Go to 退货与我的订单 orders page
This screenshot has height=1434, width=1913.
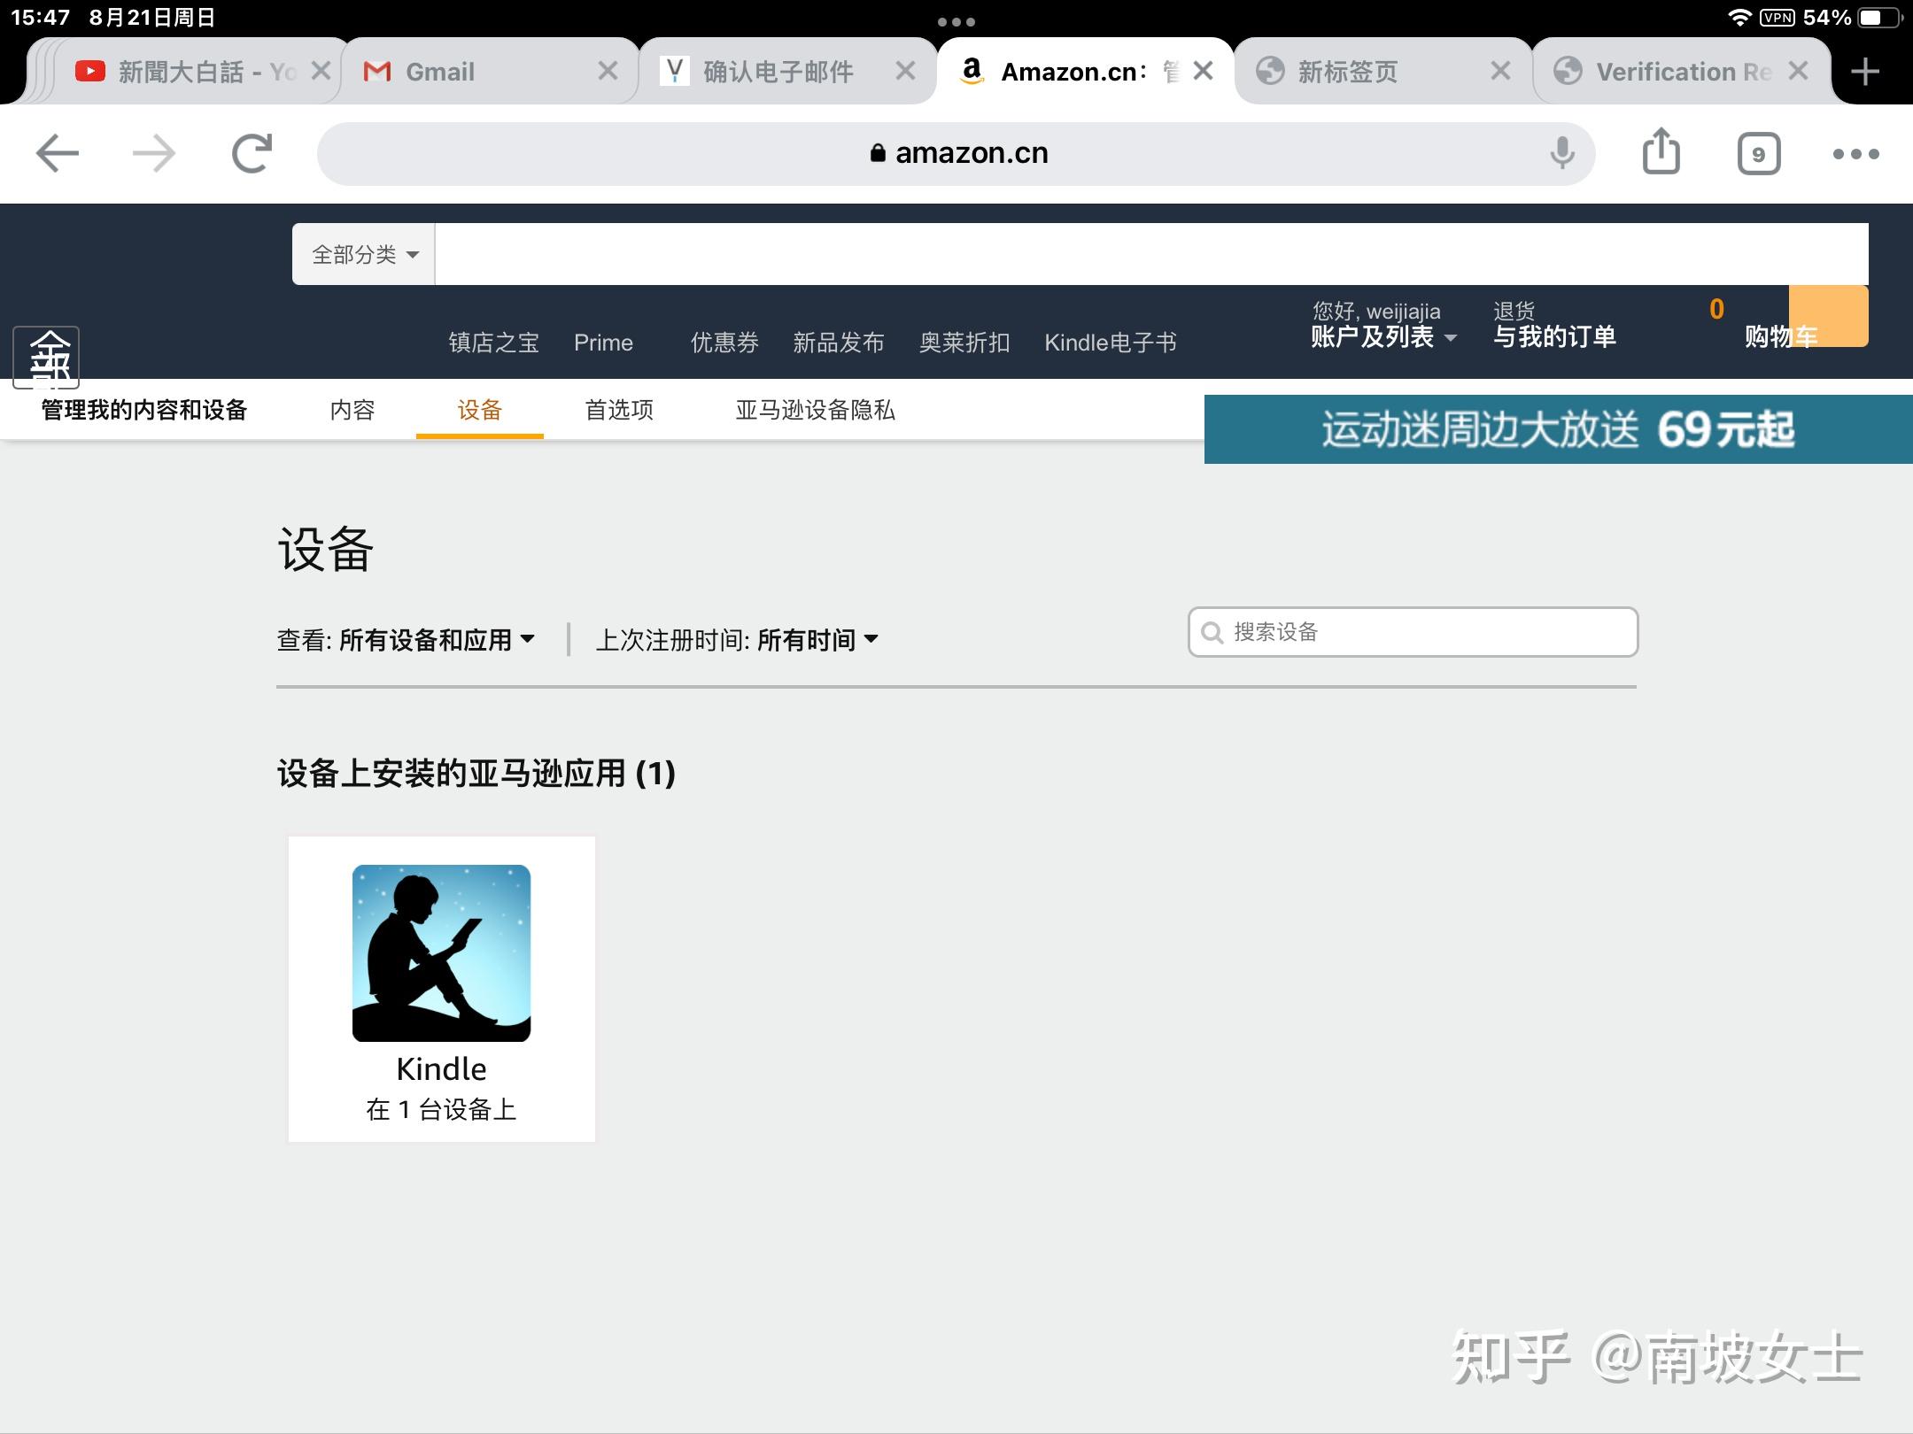click(x=1554, y=332)
